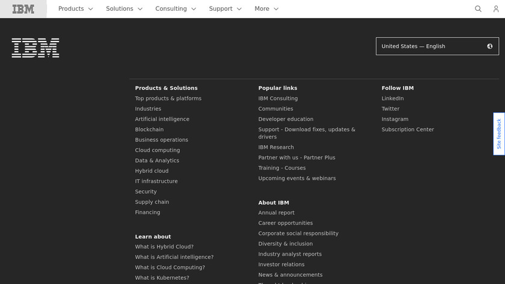Expand the Consulting menu

click(x=176, y=9)
